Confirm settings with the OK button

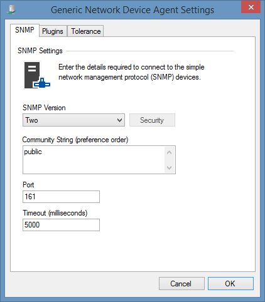coord(230,284)
